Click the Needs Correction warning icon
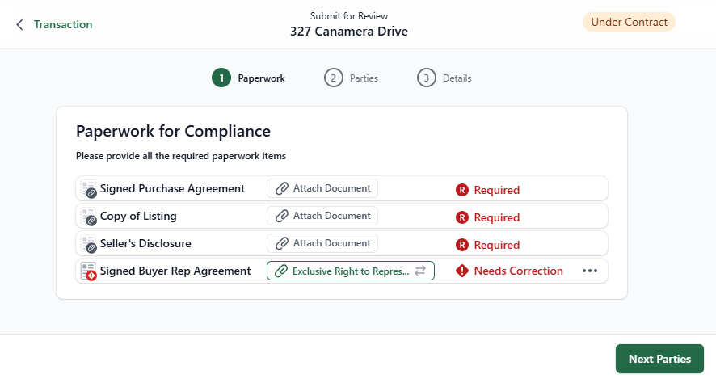 coord(462,271)
